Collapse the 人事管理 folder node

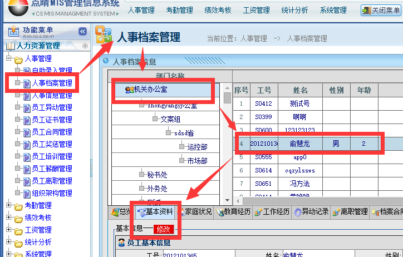8,59
